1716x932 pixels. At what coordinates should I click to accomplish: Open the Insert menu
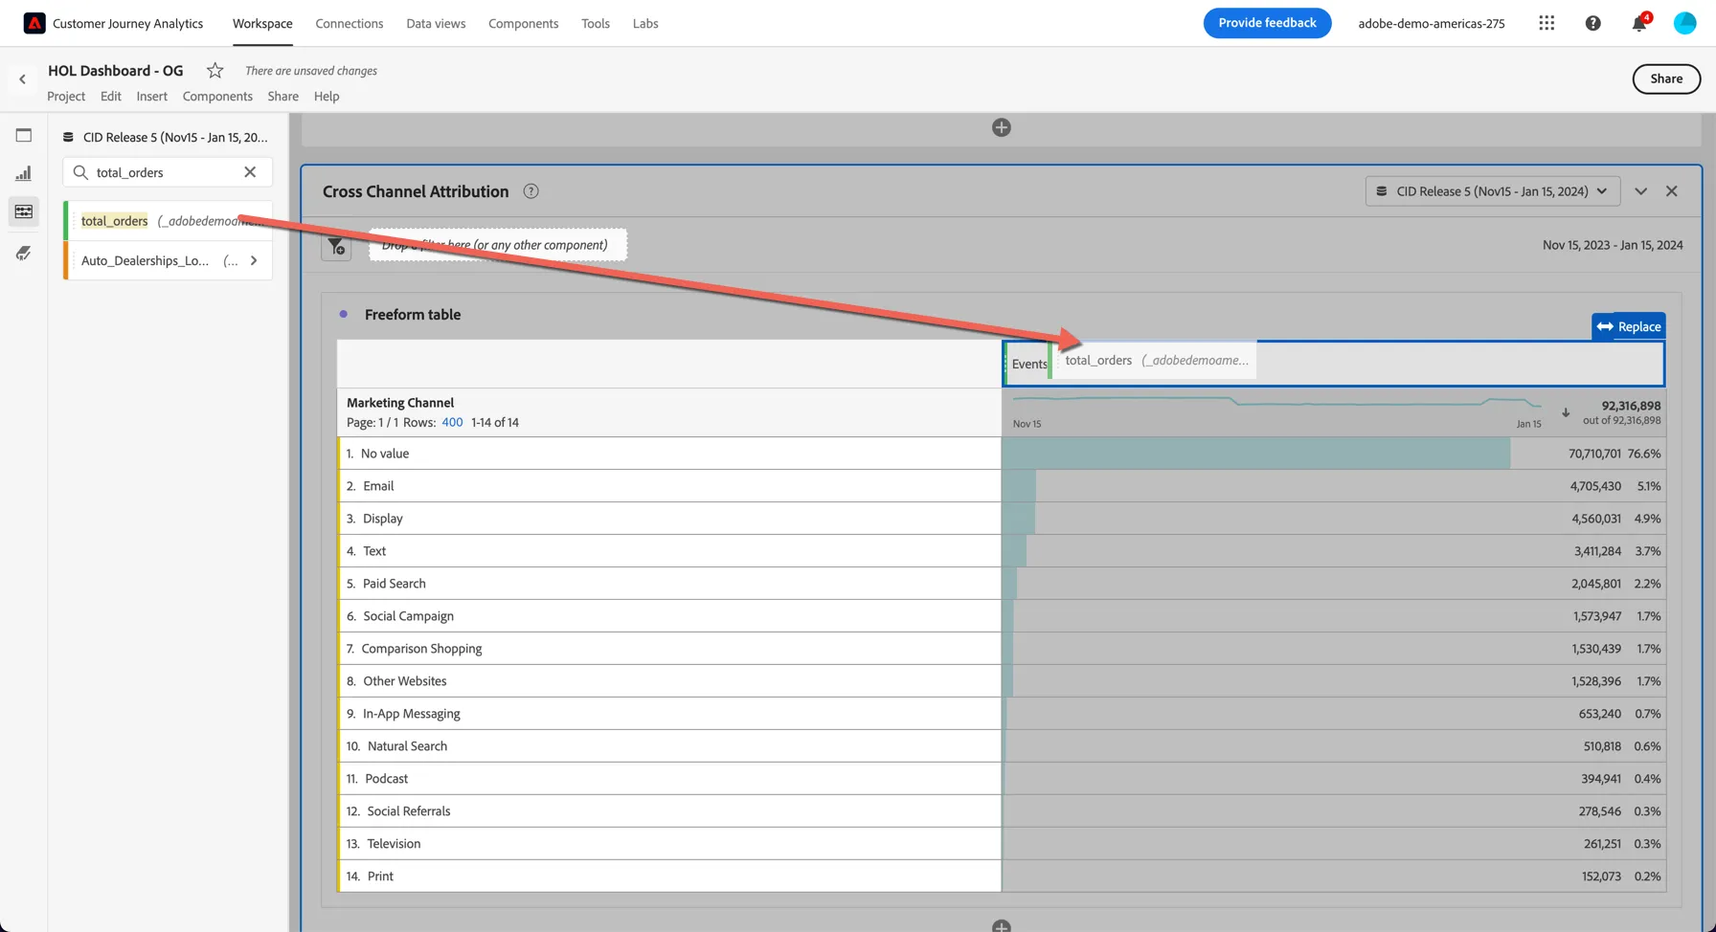click(151, 96)
